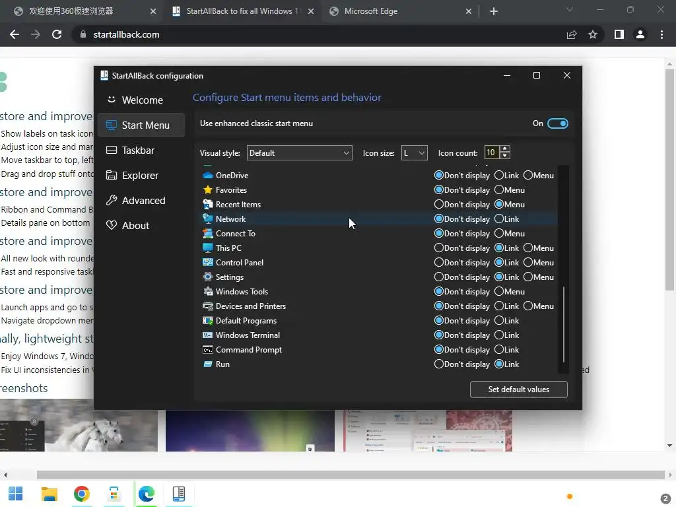The width and height of the screenshot is (676, 507).
Task: Click the browser reload page icon
Action: pyautogui.click(x=57, y=34)
